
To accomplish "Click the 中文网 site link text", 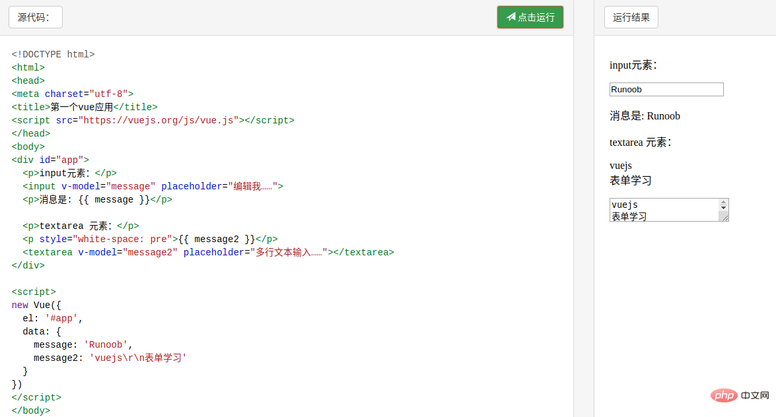I will coord(755,395).
